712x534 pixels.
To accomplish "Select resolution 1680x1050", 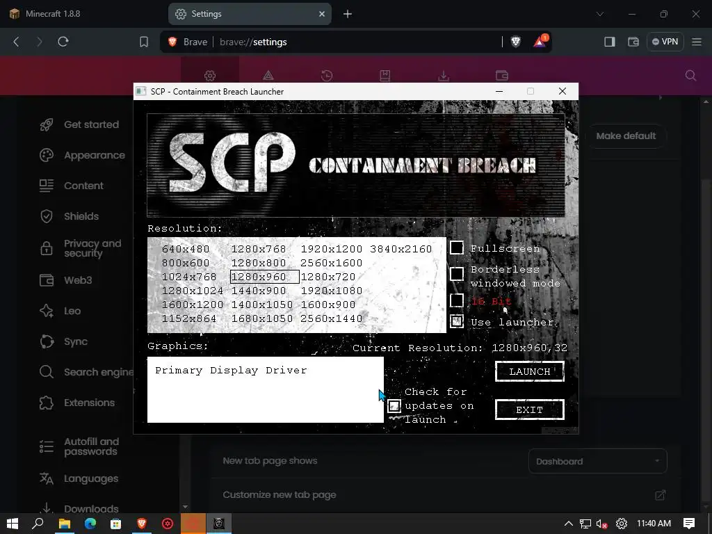I will [262, 318].
